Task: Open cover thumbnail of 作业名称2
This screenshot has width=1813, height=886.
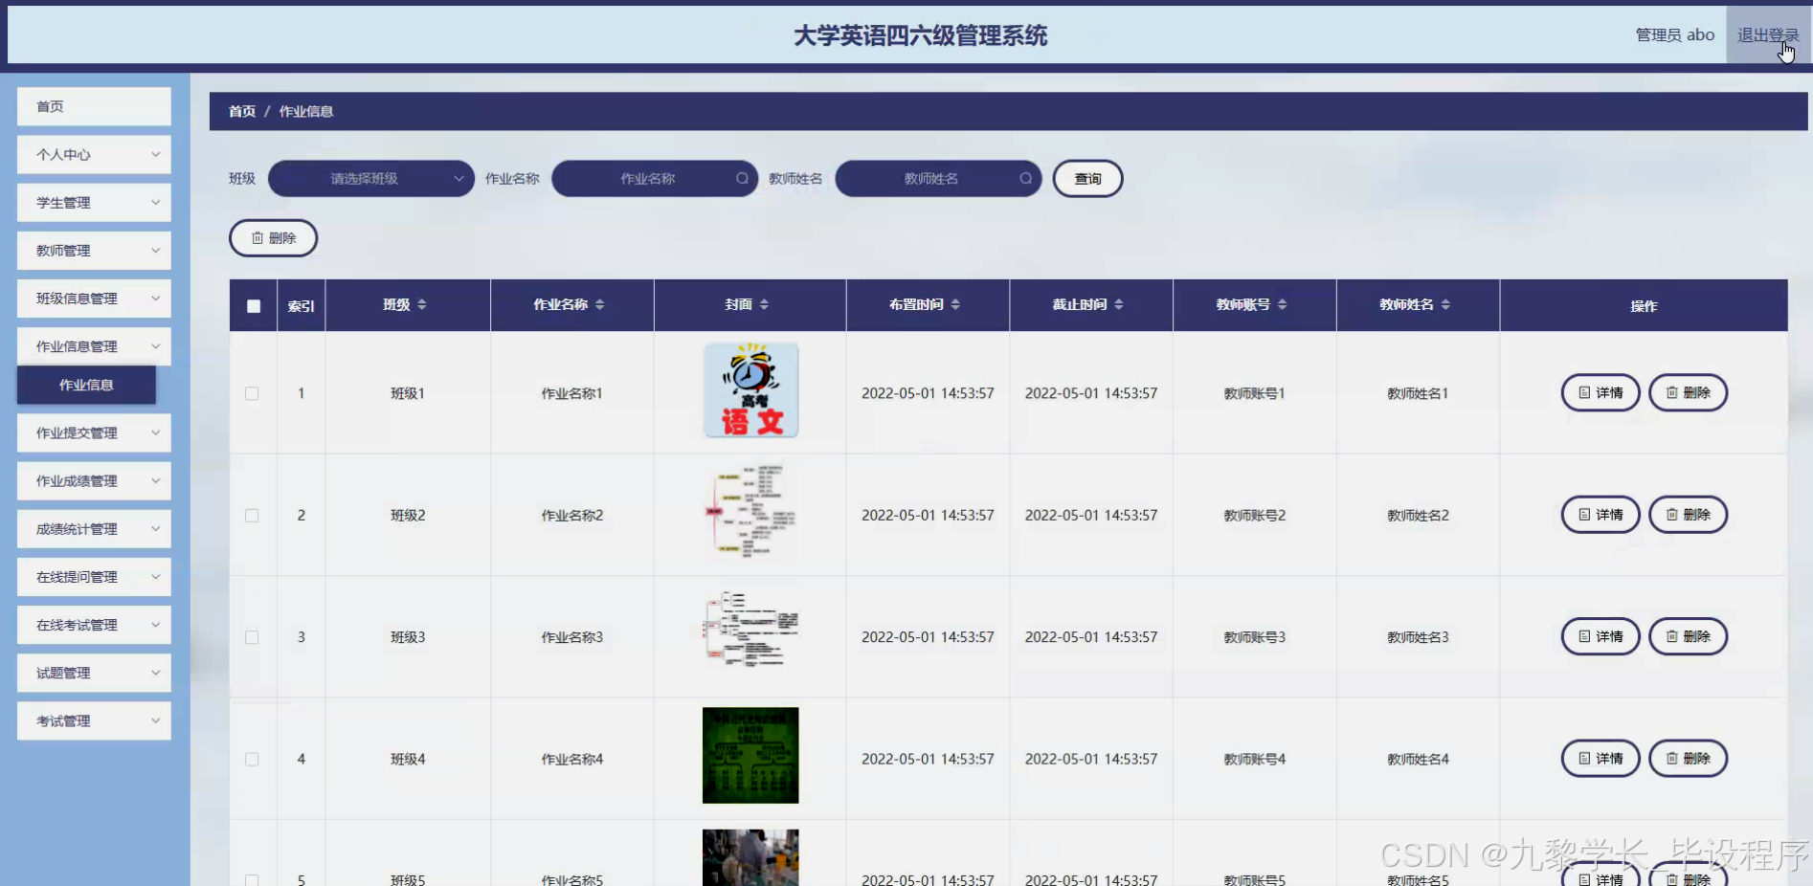Action: 750,512
